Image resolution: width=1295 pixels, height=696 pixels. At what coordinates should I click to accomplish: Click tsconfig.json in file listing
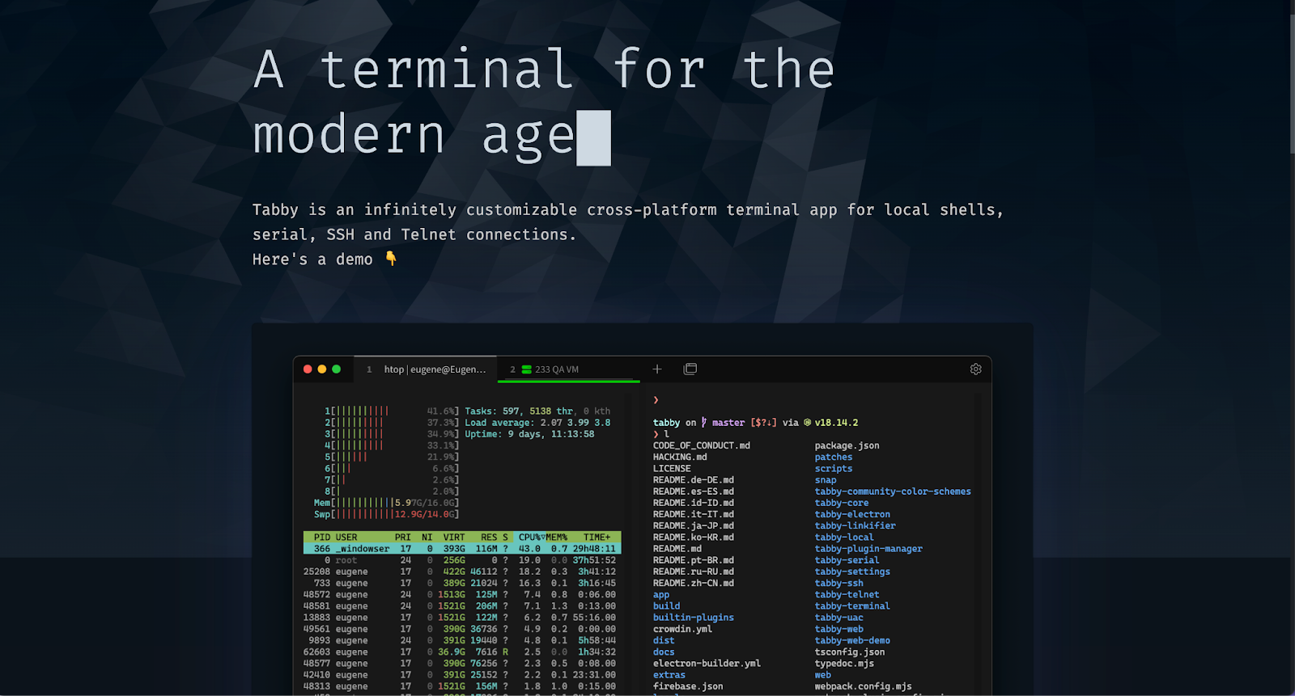pos(850,652)
